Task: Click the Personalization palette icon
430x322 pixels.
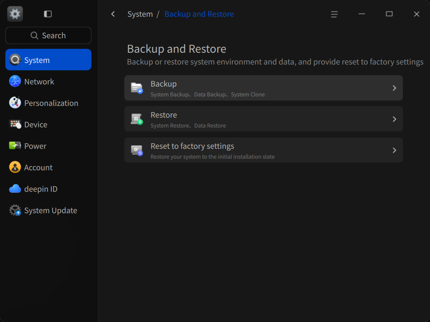Action: coord(15,103)
